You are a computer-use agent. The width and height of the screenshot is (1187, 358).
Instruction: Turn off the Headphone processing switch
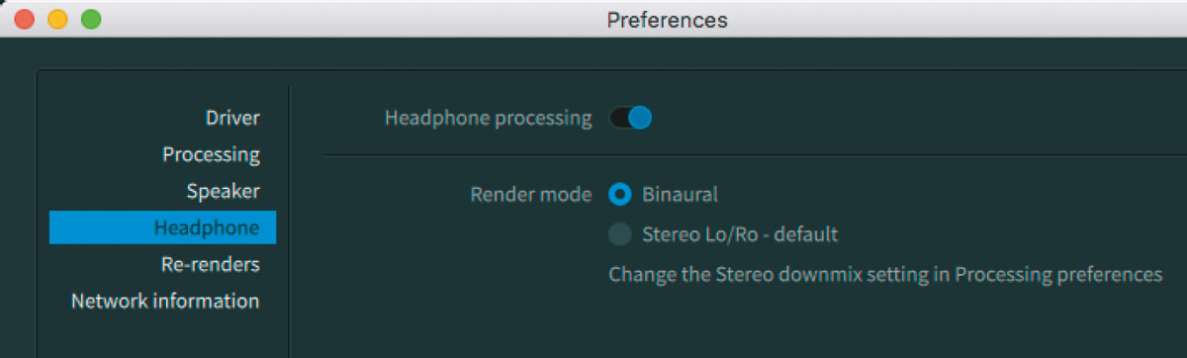[630, 119]
